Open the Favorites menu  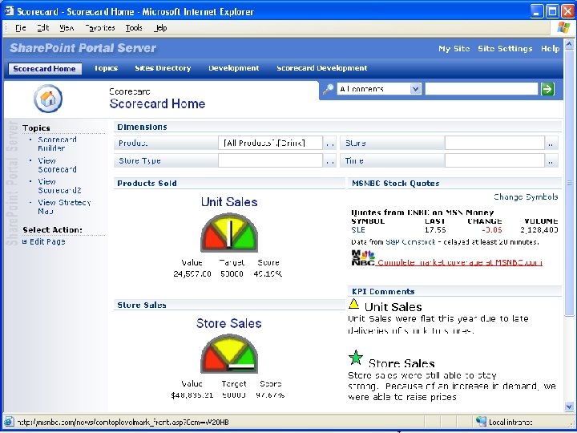[x=100, y=27]
